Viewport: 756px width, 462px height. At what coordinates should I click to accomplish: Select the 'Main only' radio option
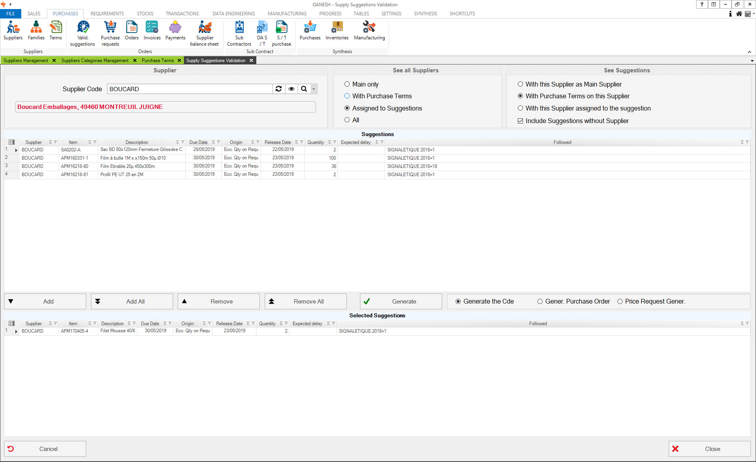tap(347, 84)
